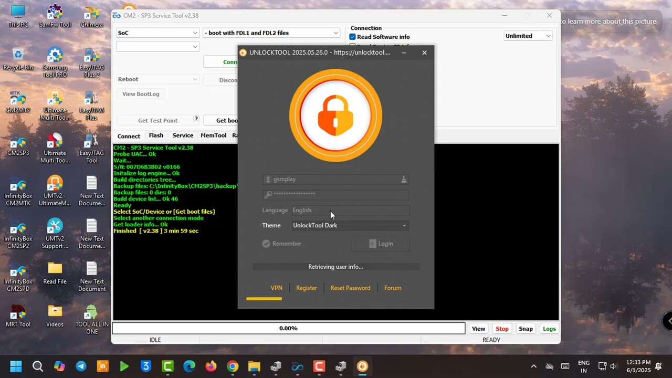Click the View button in CM2
This screenshot has width=672, height=378.
[x=478, y=329]
